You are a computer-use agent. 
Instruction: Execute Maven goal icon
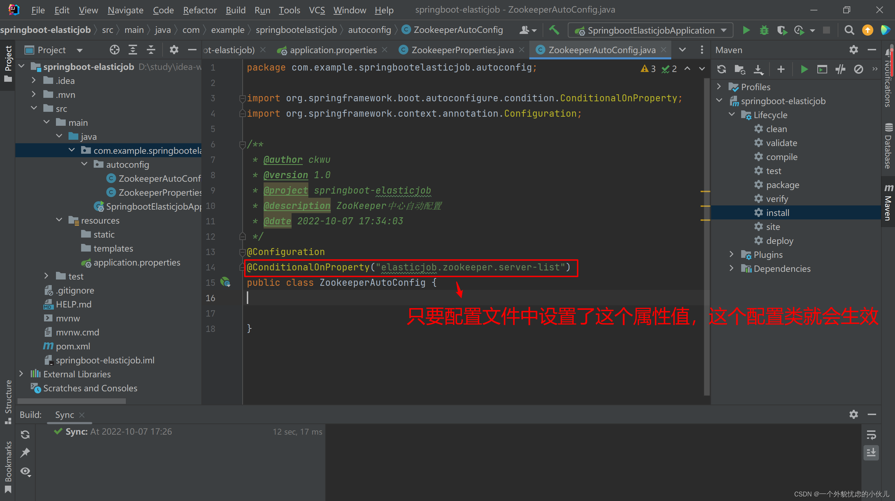click(822, 69)
